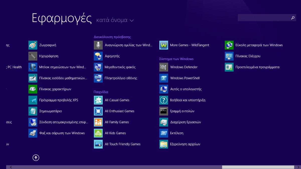Click the magnifier icon in the search box
The height and width of the screenshot is (169, 301).
(293, 18)
